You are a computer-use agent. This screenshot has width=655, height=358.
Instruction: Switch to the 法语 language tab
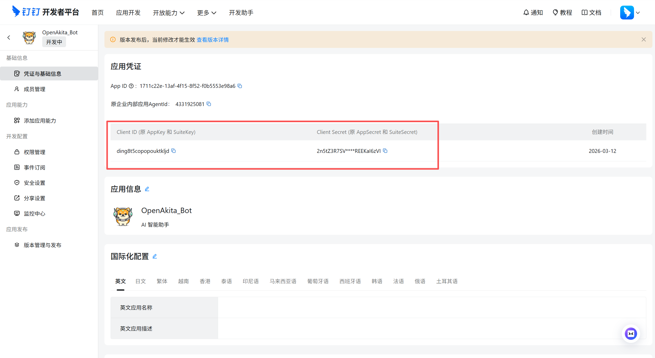399,281
